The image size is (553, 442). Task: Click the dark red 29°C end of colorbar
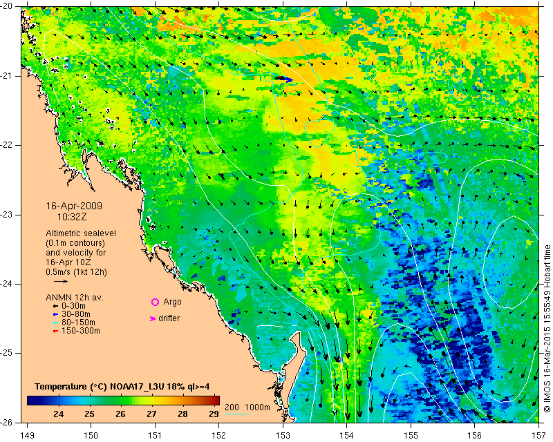[216, 401]
